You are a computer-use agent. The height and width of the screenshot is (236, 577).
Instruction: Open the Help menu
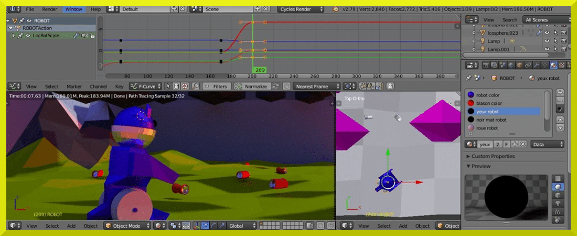click(x=95, y=9)
